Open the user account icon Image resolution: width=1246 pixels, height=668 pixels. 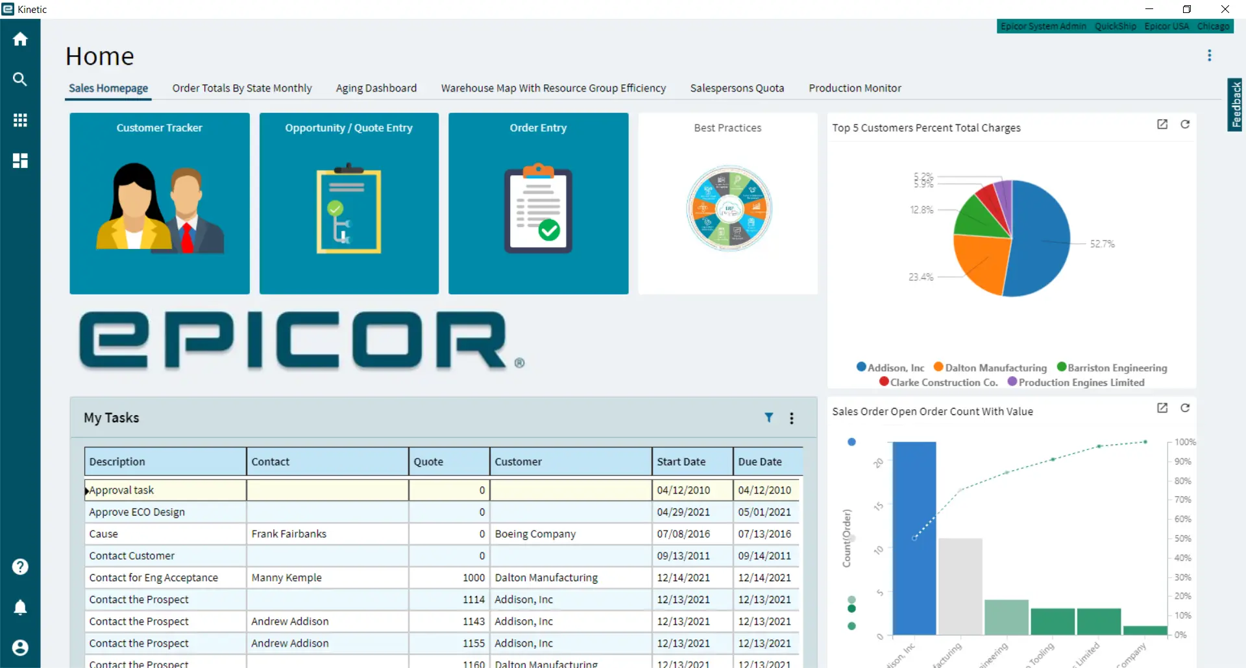pos(20,647)
